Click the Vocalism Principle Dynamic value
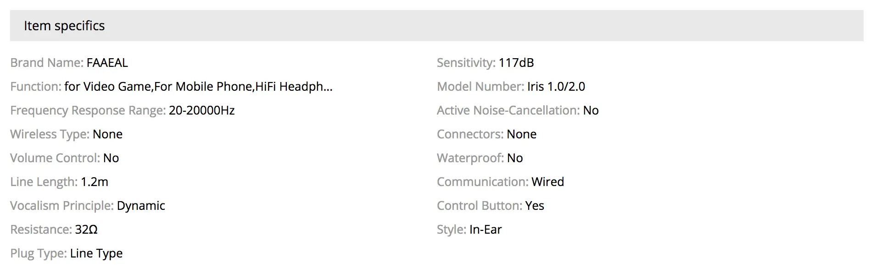Image resolution: width=871 pixels, height=274 pixels. pyautogui.click(x=141, y=206)
